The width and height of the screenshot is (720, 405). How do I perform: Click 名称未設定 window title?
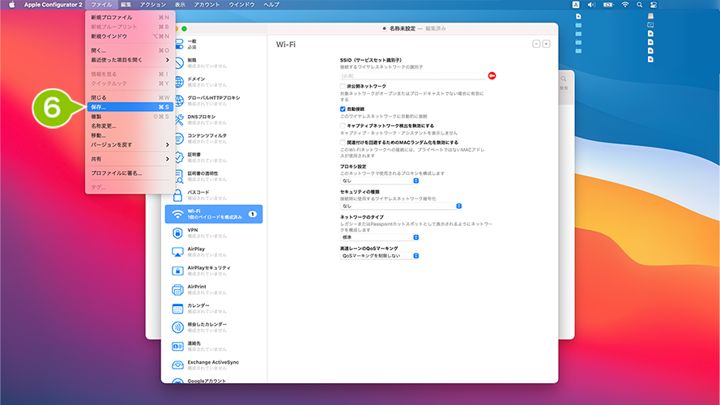pos(403,28)
